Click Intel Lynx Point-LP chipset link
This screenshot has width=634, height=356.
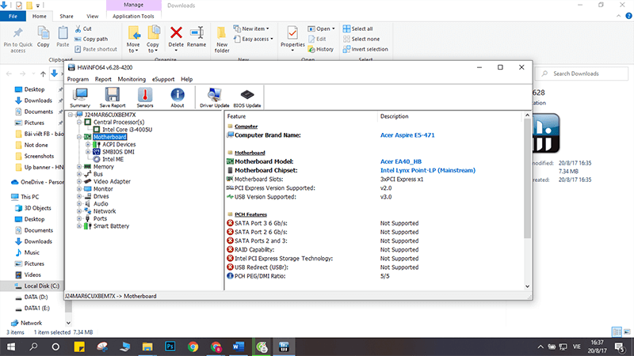(428, 170)
